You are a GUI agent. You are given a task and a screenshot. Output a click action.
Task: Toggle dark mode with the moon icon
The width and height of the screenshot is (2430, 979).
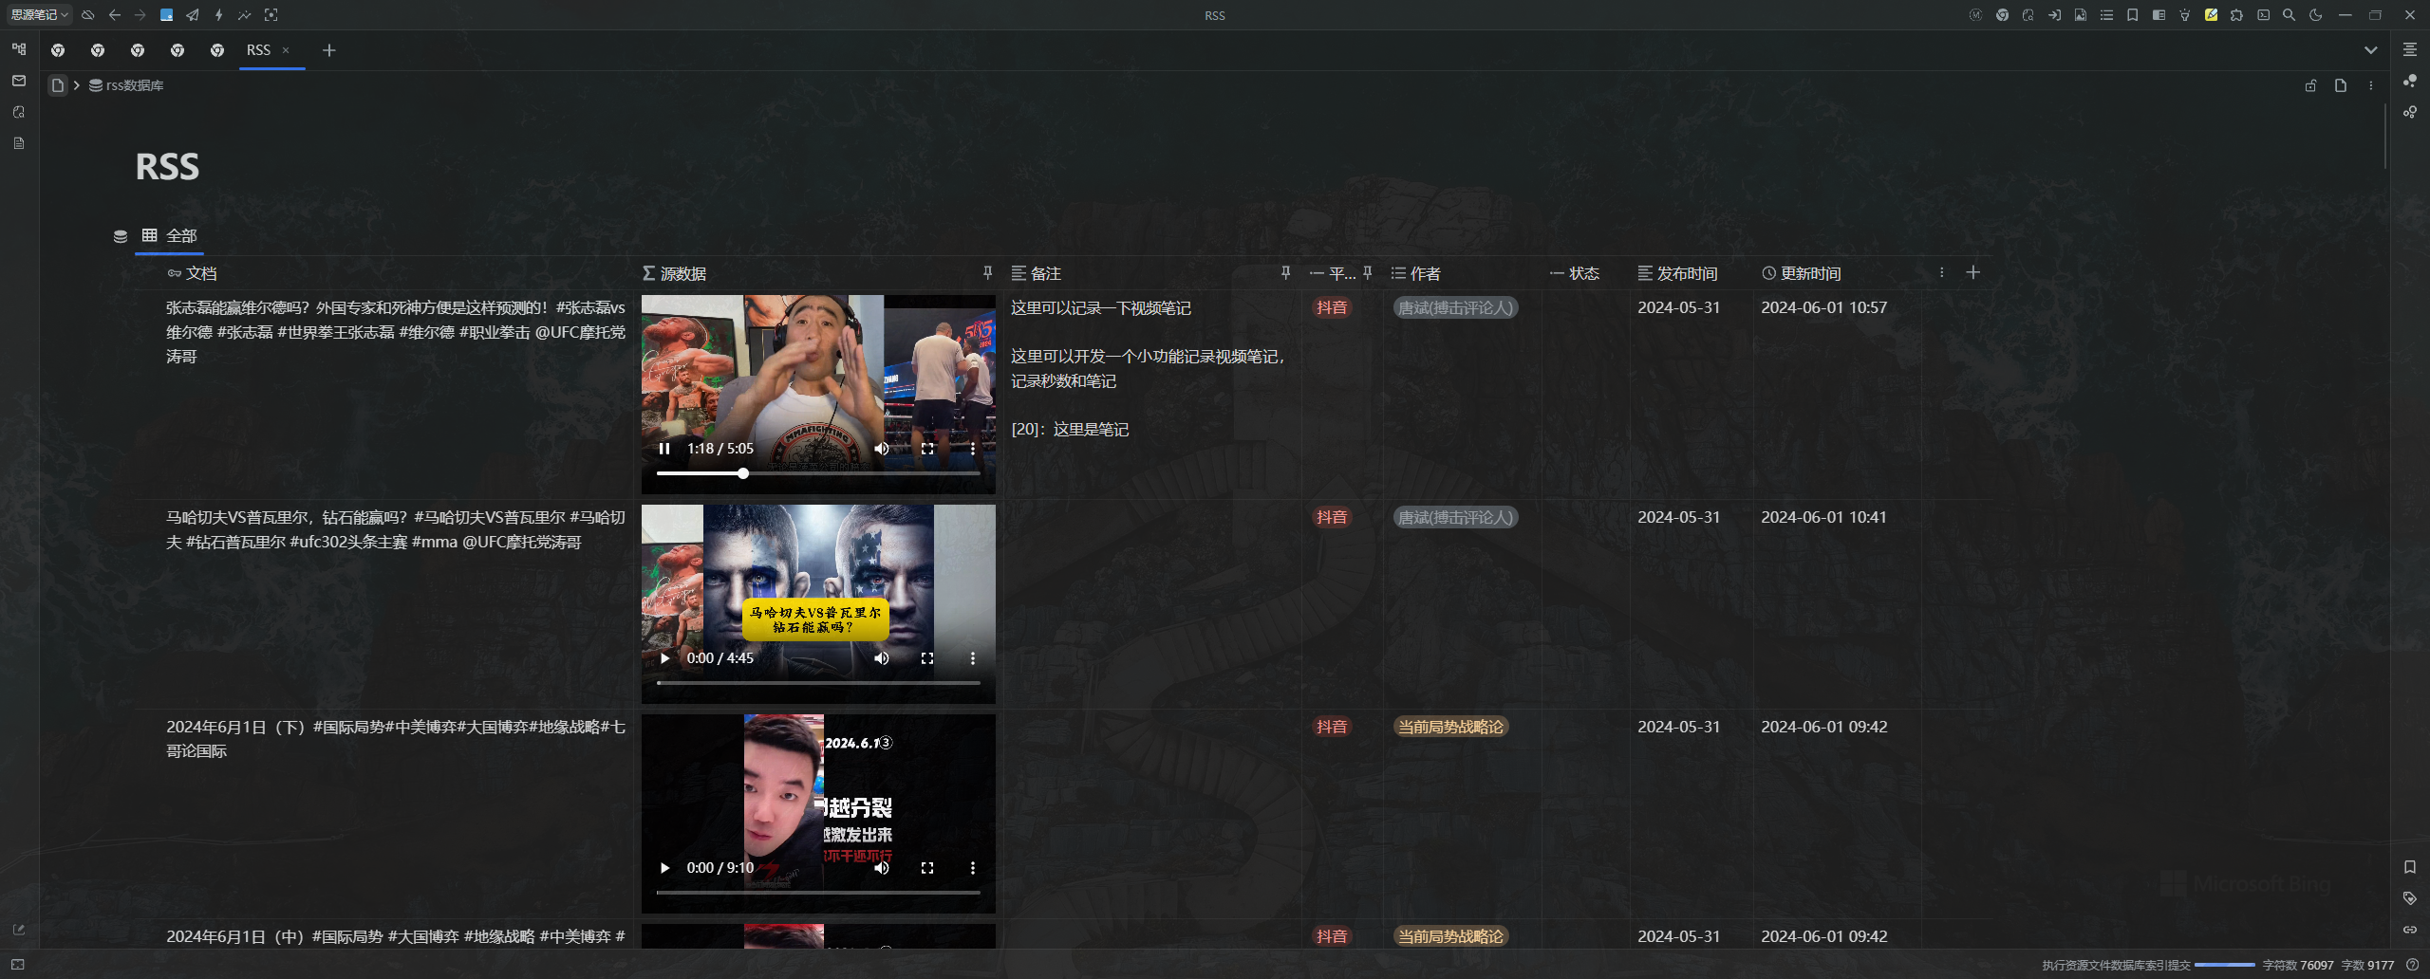click(x=2315, y=15)
